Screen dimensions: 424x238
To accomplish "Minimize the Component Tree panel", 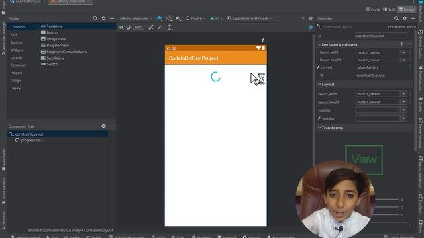I will (x=112, y=126).
